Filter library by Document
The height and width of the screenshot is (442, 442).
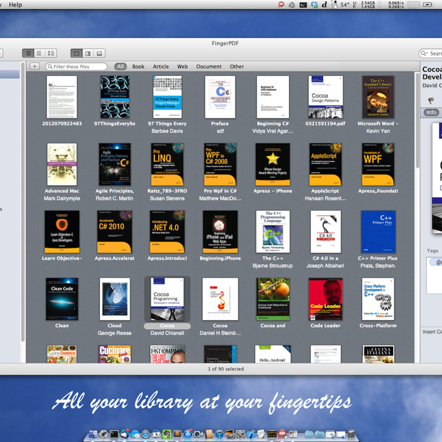click(209, 67)
